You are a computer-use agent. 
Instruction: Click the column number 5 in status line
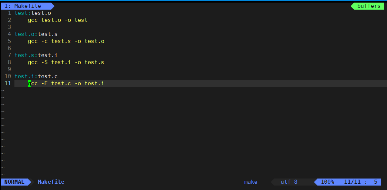376,182
